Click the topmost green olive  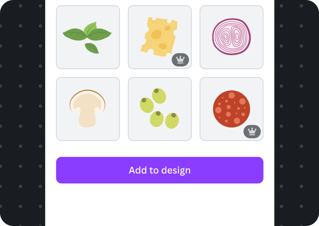pos(159,96)
